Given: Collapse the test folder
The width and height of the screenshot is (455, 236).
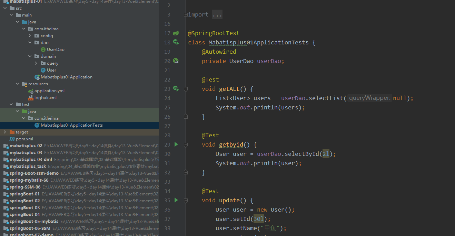Looking at the screenshot, I should pos(11,105).
